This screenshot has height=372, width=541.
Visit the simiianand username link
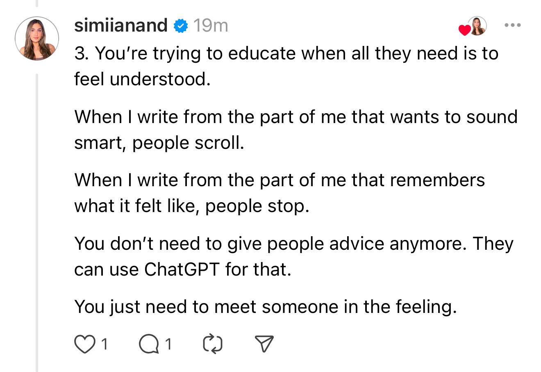[121, 25]
